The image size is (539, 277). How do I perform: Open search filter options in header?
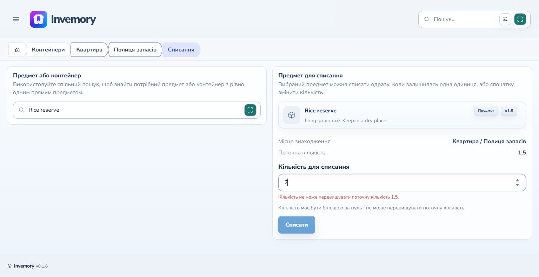(x=505, y=19)
